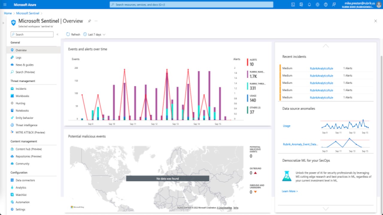Open first RubrikAnalyticsRule incident link
383x215 pixels.
(x=321, y=68)
